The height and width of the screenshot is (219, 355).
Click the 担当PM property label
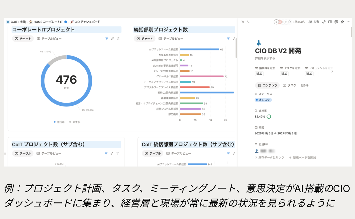pos(261,144)
